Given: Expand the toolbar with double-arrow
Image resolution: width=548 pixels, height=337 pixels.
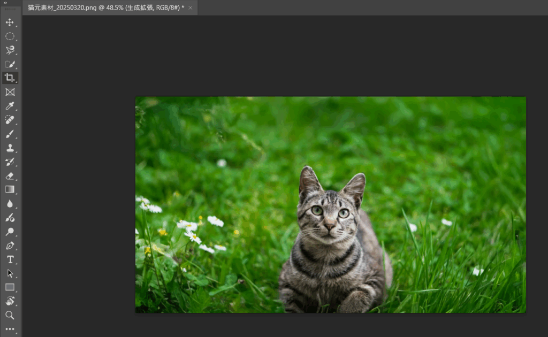Looking at the screenshot, I should tap(5, 3).
